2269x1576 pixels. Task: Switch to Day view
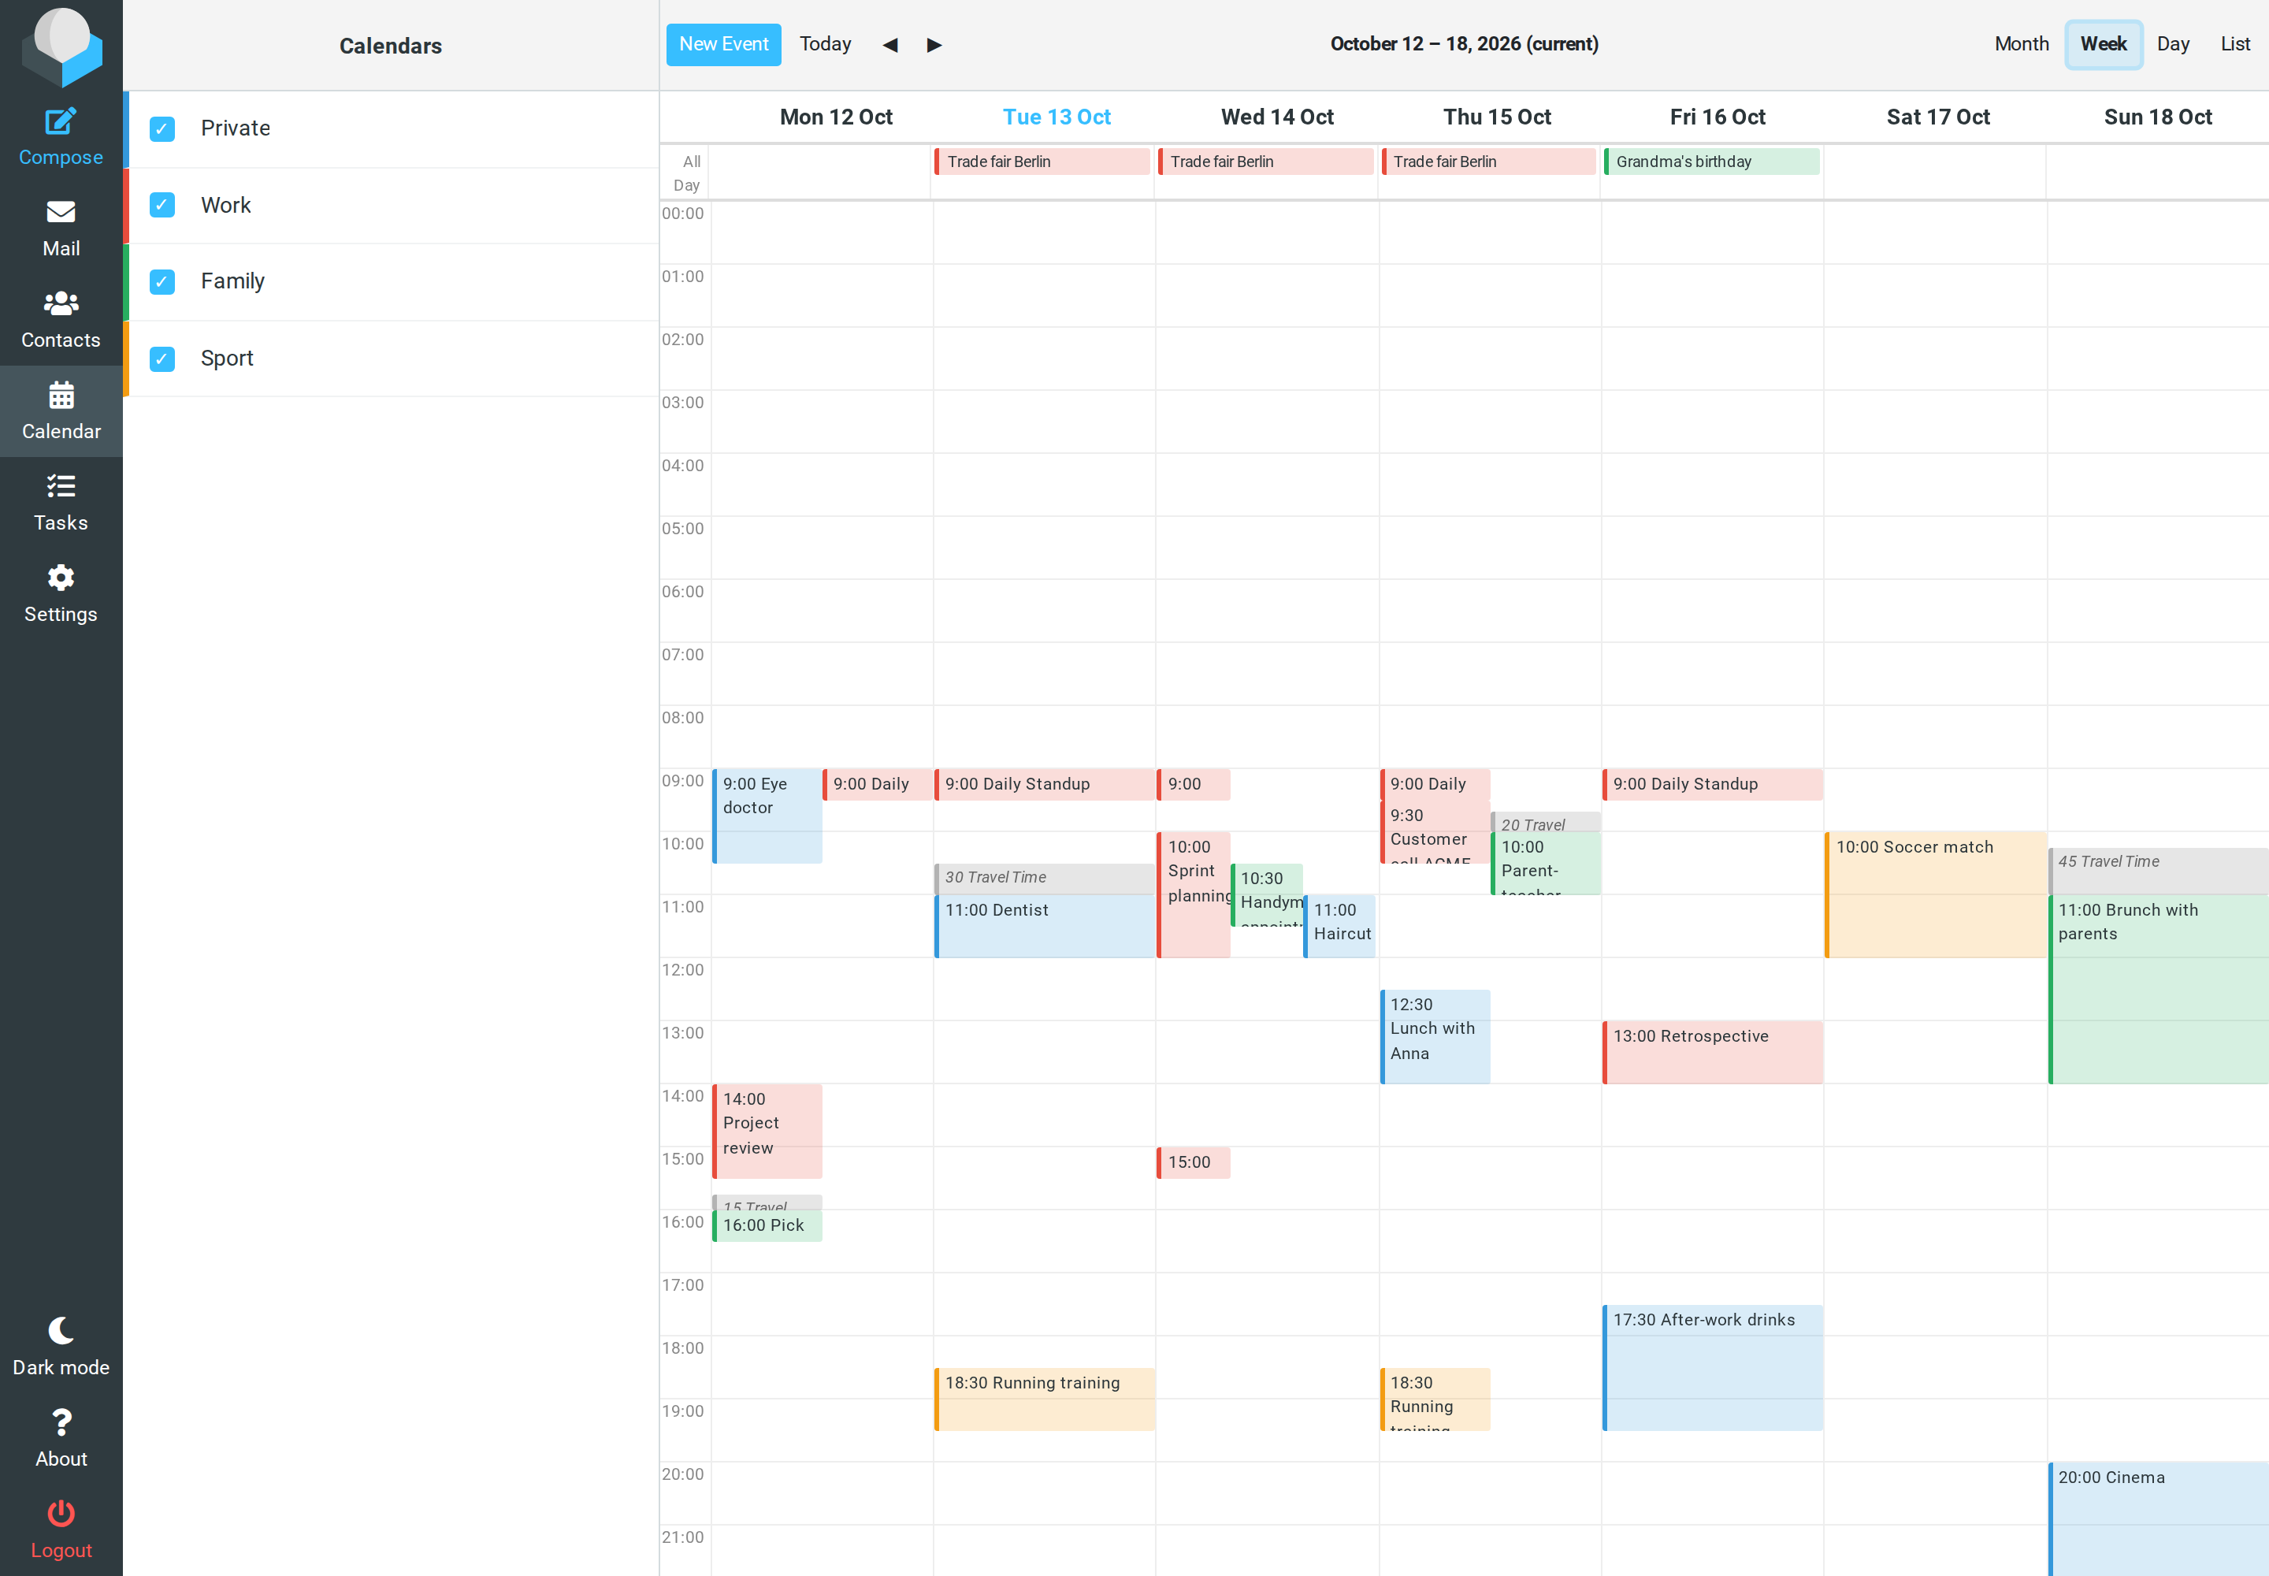click(2172, 43)
